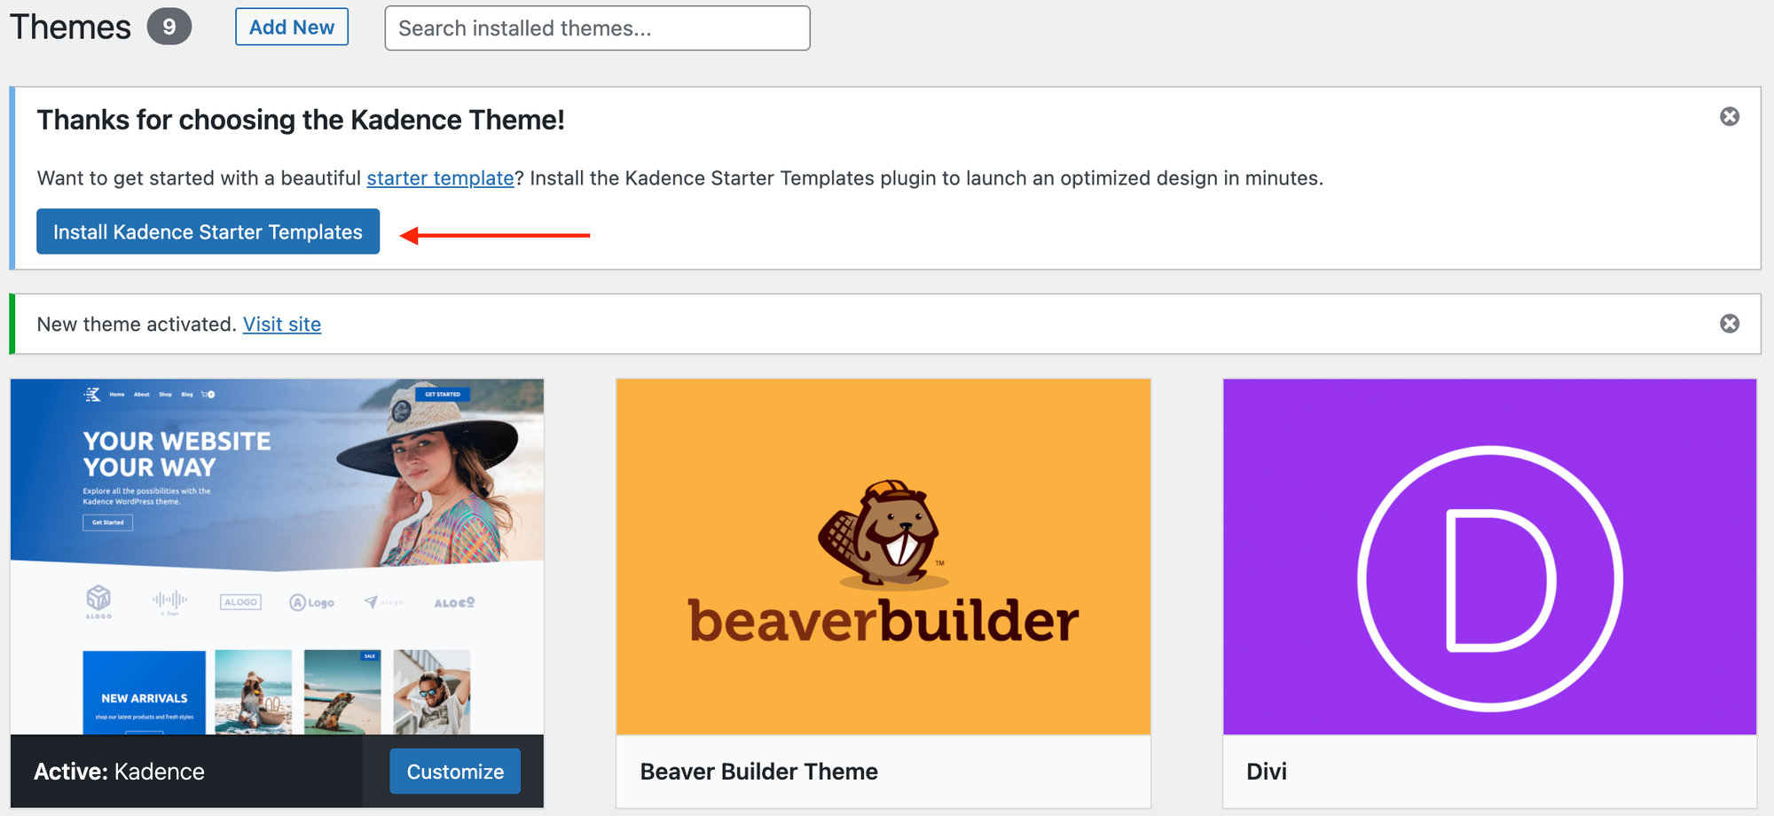The height and width of the screenshot is (816, 1774).
Task: Click the Thanks for choosing Kadence heading
Action: point(301,120)
